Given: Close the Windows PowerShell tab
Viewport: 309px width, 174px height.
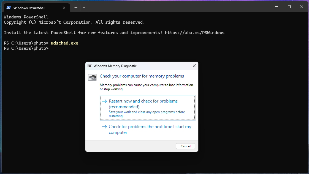Looking at the screenshot, I should (64, 8).
